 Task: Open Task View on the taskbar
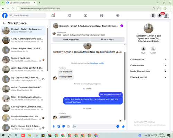point(16,135)
